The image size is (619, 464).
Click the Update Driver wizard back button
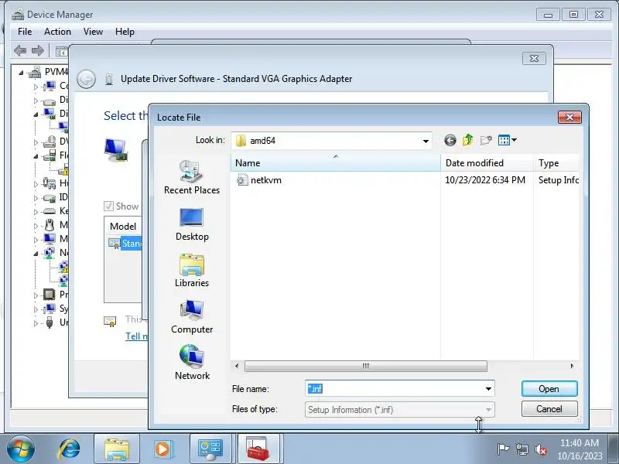86,80
